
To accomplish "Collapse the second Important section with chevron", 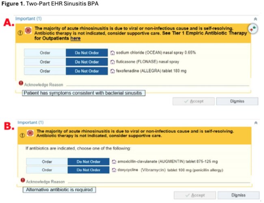I will 256,123.
